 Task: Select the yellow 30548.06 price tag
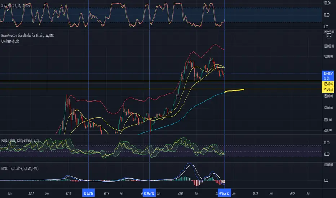coord(328,84)
